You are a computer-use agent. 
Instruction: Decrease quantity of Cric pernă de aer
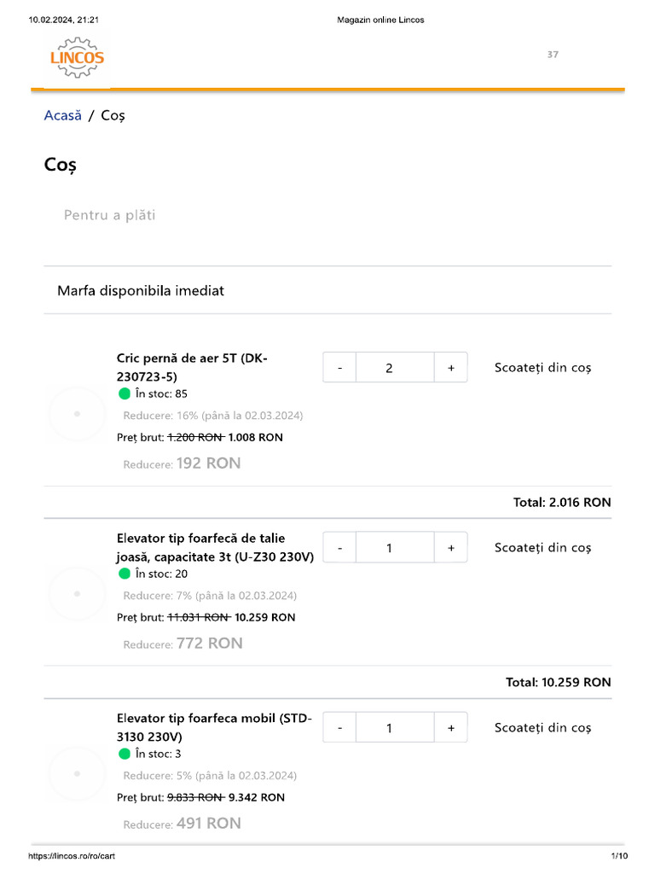[339, 368]
